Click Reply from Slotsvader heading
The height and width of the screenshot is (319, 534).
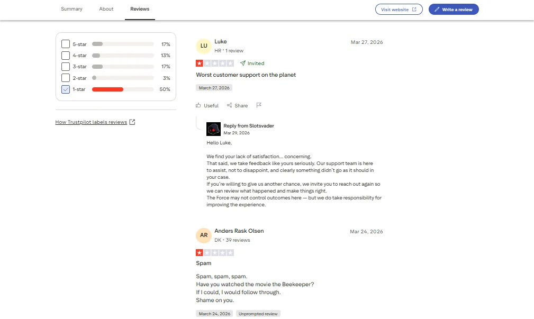click(x=249, y=126)
